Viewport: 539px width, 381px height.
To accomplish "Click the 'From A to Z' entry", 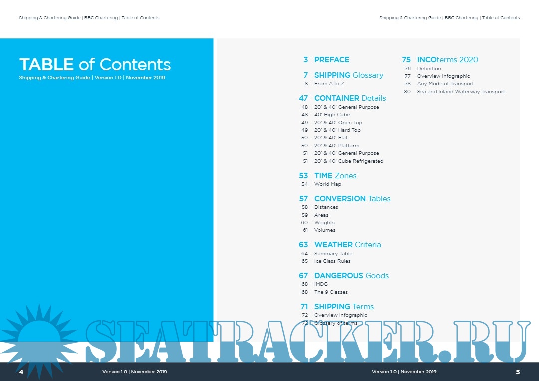I will [329, 84].
